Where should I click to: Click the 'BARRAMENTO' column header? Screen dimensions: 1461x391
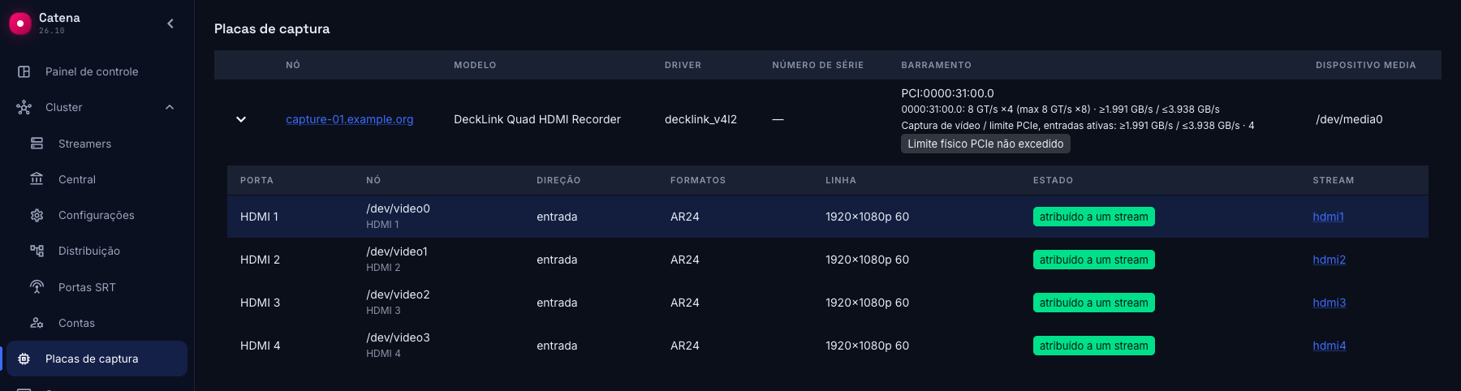tap(936, 65)
